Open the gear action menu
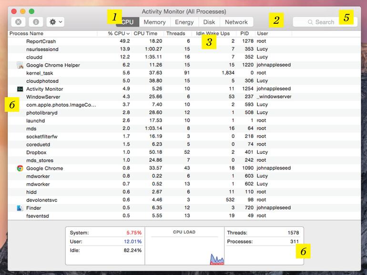The width and height of the screenshot is (367, 275). (55, 22)
